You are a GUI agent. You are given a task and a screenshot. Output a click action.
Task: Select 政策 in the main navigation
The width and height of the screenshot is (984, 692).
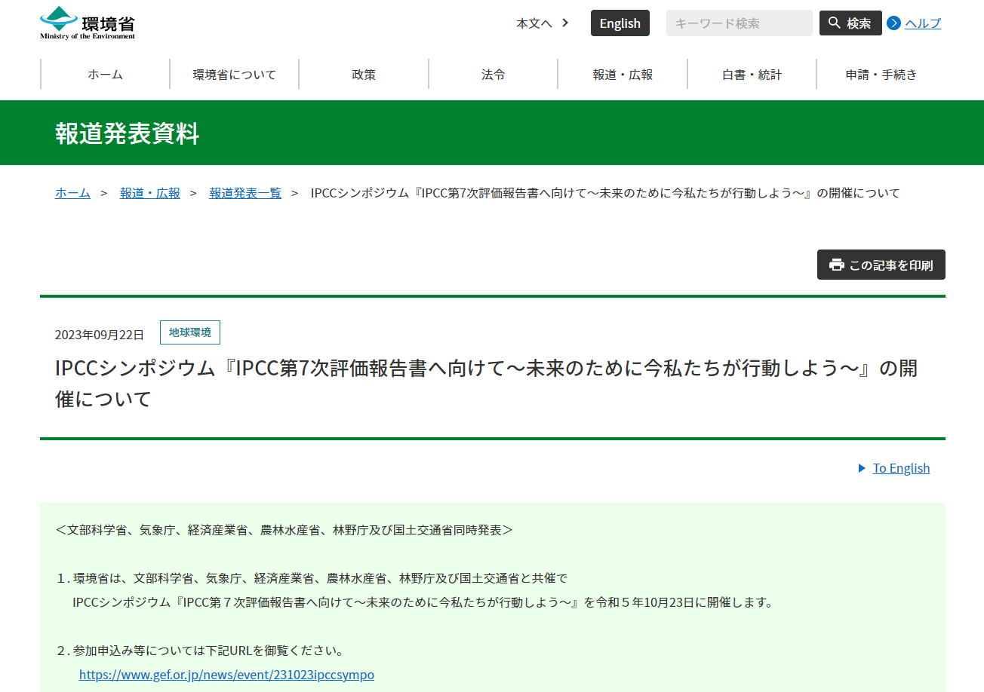coord(364,75)
